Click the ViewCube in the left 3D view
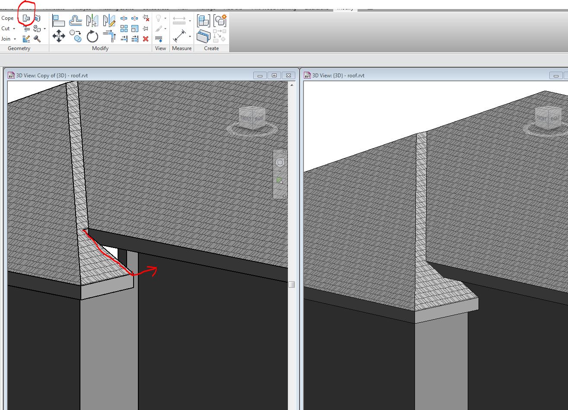Viewport: 568px width, 410px height. point(252,118)
